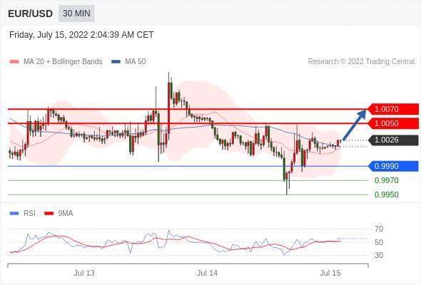Click the 0.9970 green support label
Image resolution: width=421 pixels, height=285 pixels.
point(386,180)
